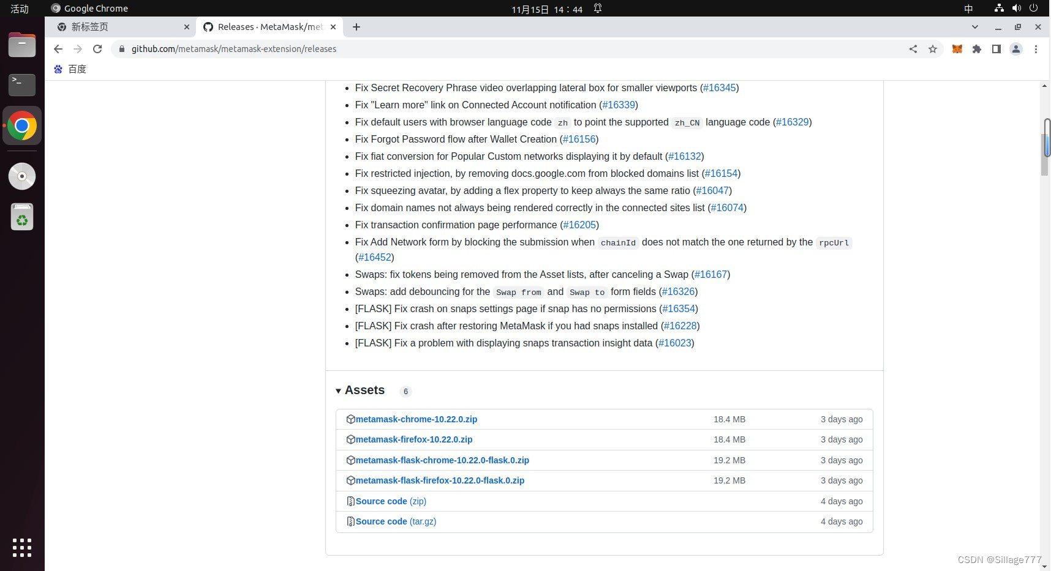Open pull request #16074
The height and width of the screenshot is (571, 1051).
point(727,208)
